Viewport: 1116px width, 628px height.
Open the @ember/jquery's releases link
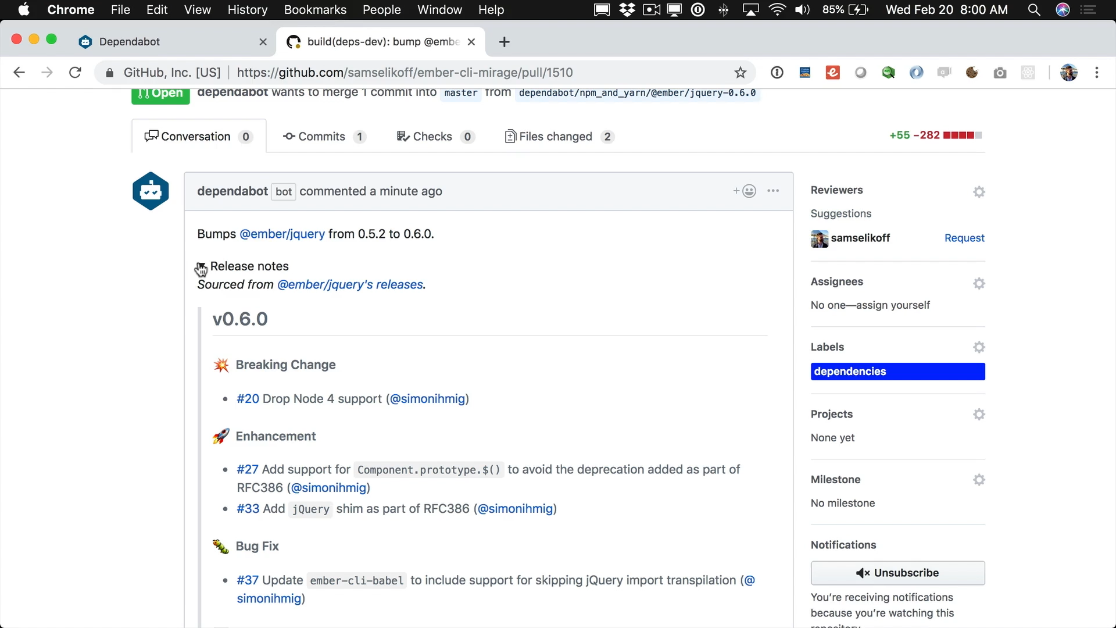coord(350,284)
